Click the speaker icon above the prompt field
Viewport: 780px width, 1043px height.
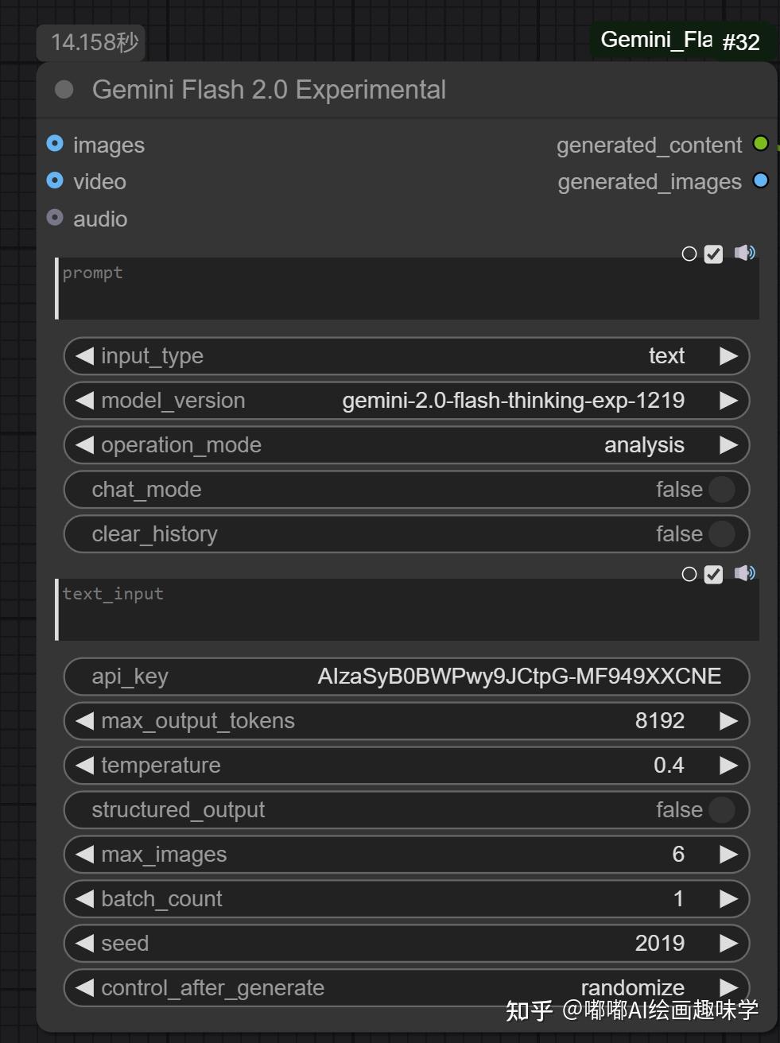click(x=745, y=253)
